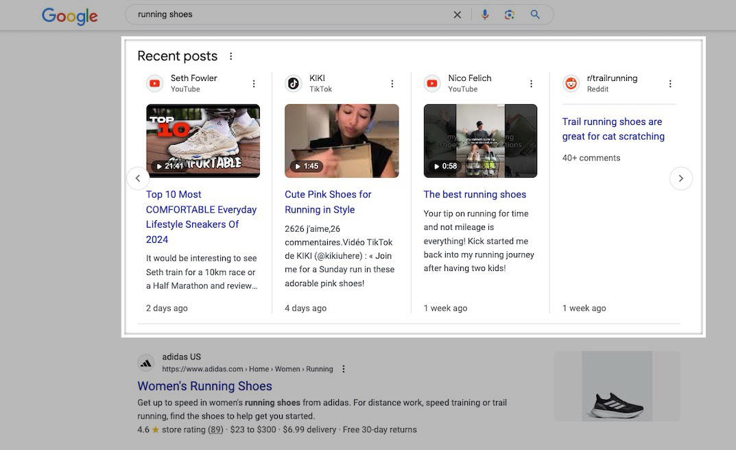Click the adidas US site favicon

pyautogui.click(x=146, y=362)
